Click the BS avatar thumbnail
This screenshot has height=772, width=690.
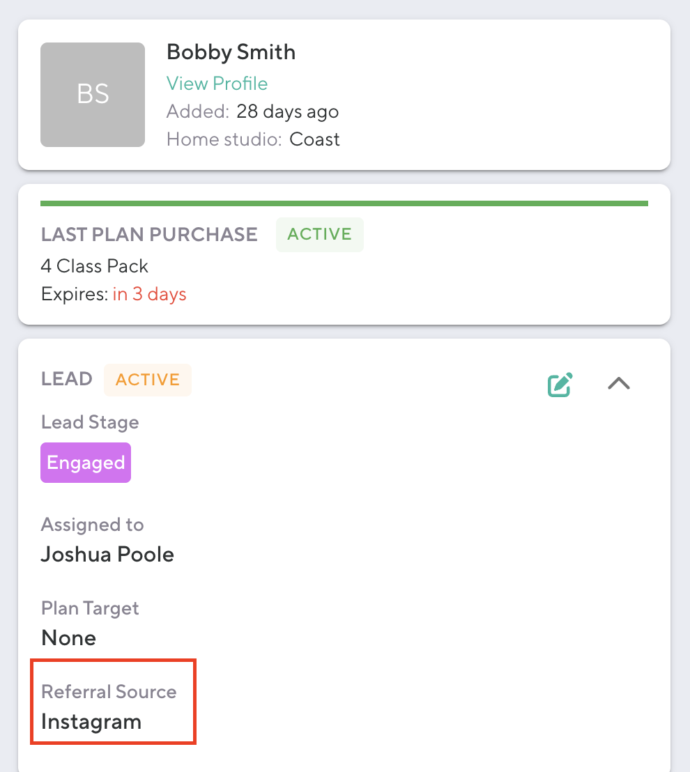93,95
